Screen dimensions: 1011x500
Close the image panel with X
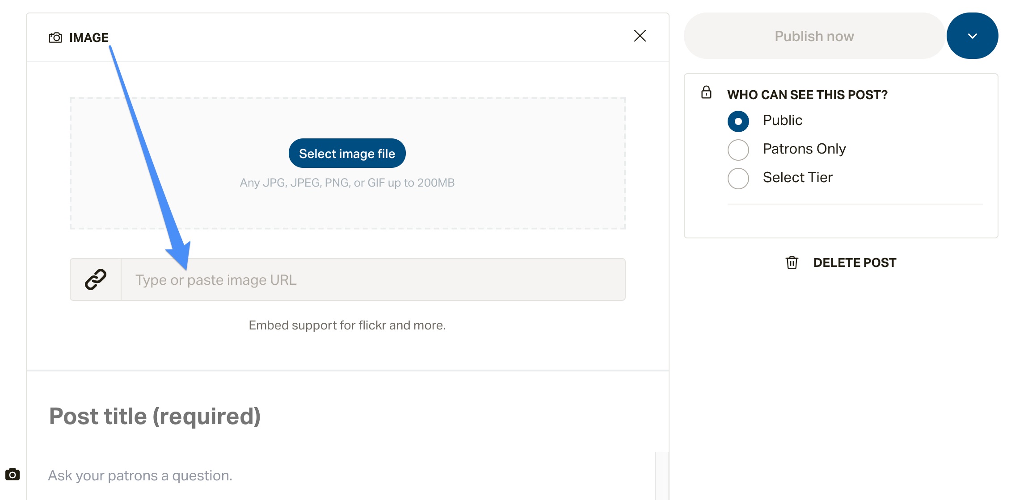pos(640,36)
